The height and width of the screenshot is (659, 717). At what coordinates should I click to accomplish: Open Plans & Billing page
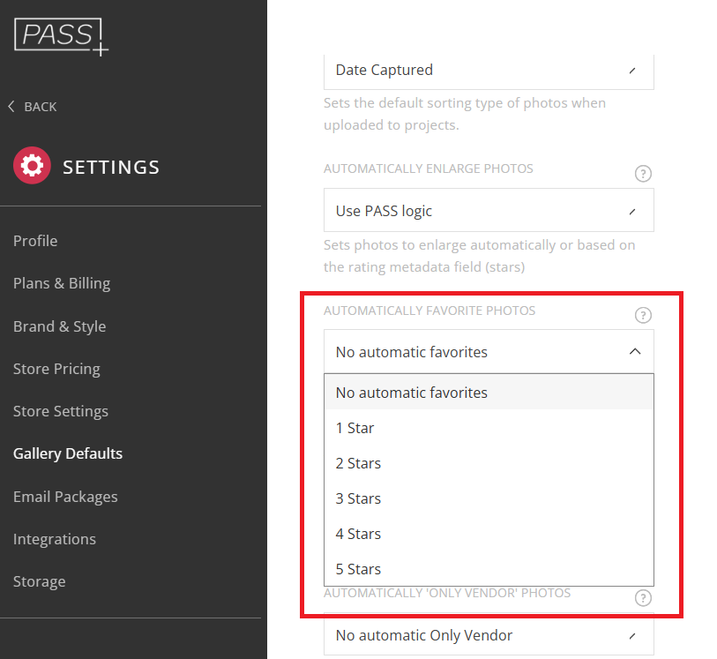[x=62, y=283]
